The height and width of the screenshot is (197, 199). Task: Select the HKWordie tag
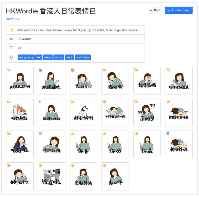83,57
